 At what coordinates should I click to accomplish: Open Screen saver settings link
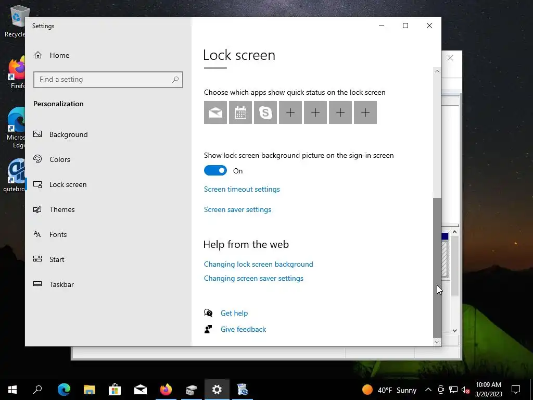237,209
